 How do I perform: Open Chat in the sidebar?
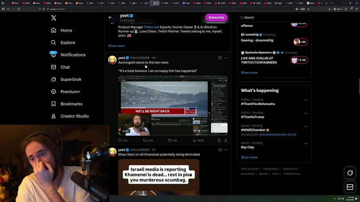60,67
